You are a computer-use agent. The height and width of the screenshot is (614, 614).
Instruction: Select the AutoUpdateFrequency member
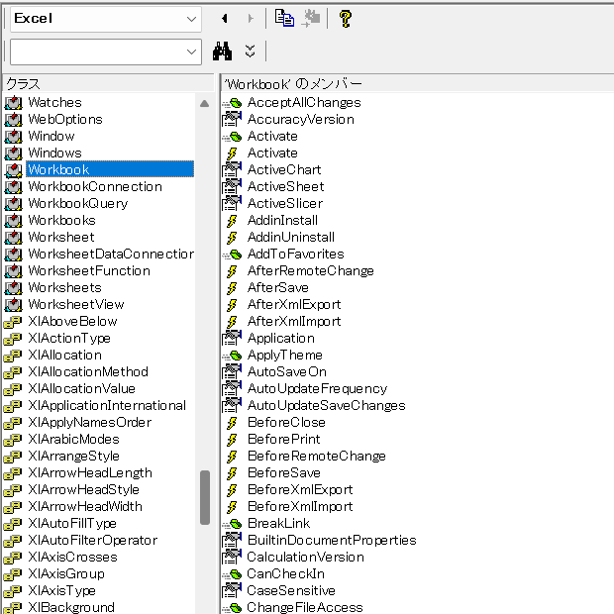[317, 389]
